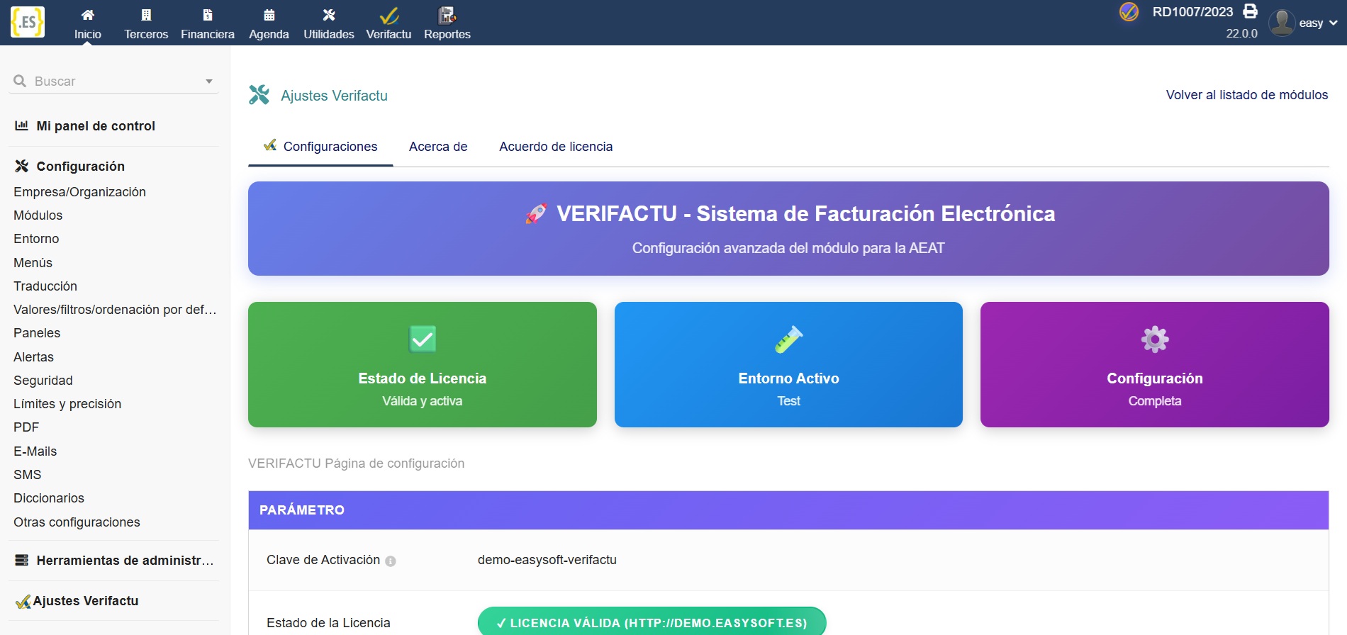Image resolution: width=1347 pixels, height=635 pixels.
Task: Open Seguridad in sidebar
Action: point(43,381)
